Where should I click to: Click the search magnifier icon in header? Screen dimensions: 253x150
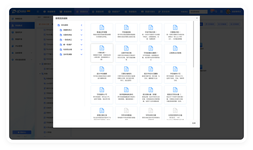click(x=216, y=12)
